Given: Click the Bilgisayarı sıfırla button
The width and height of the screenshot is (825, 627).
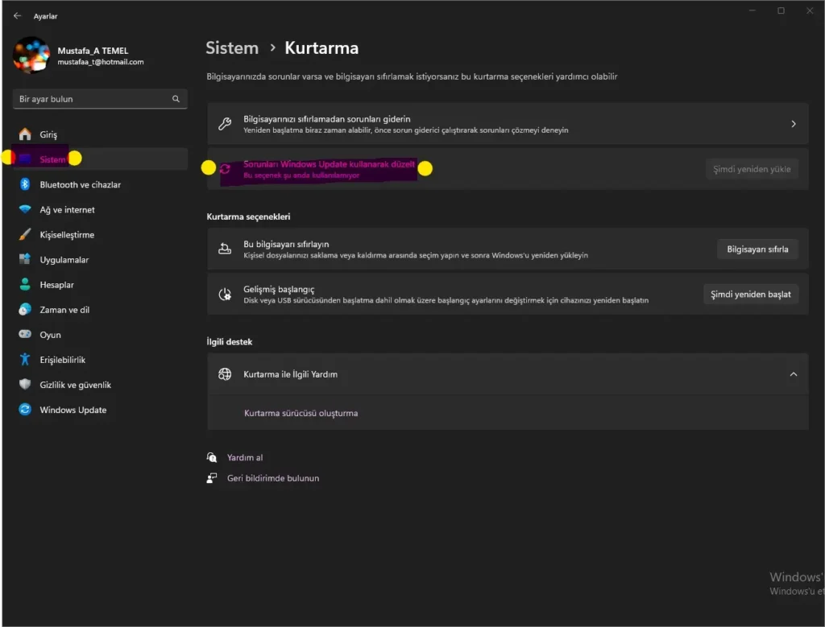Looking at the screenshot, I should pyautogui.click(x=757, y=250).
